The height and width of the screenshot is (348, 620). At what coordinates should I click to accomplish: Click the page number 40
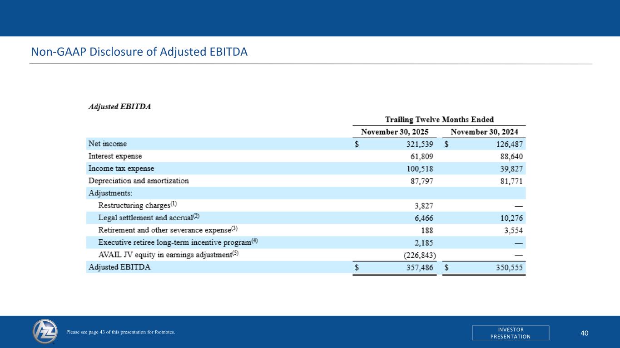click(584, 333)
